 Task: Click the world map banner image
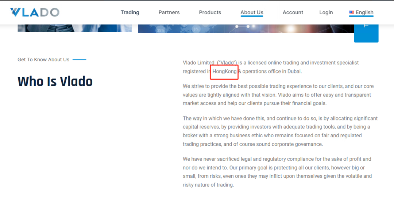pyautogui.click(x=246, y=28)
